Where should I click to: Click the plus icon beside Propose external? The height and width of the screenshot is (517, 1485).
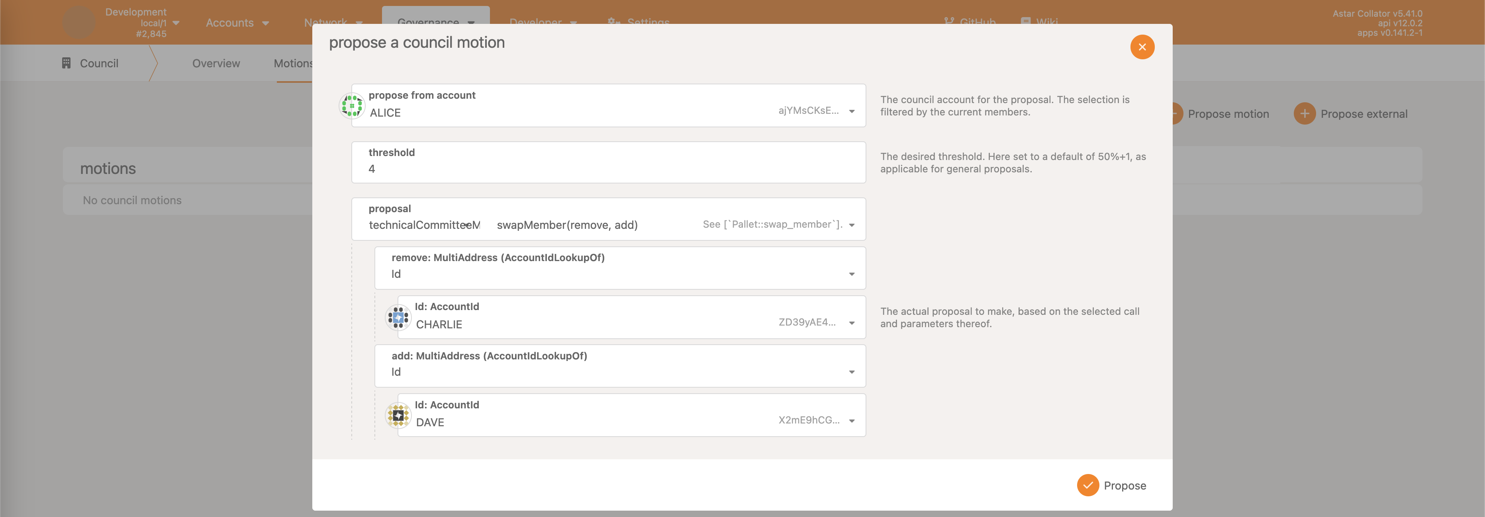[x=1304, y=113]
